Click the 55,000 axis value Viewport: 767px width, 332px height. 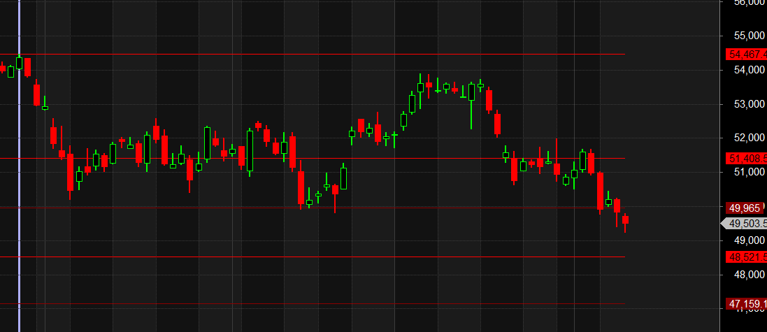click(x=748, y=36)
